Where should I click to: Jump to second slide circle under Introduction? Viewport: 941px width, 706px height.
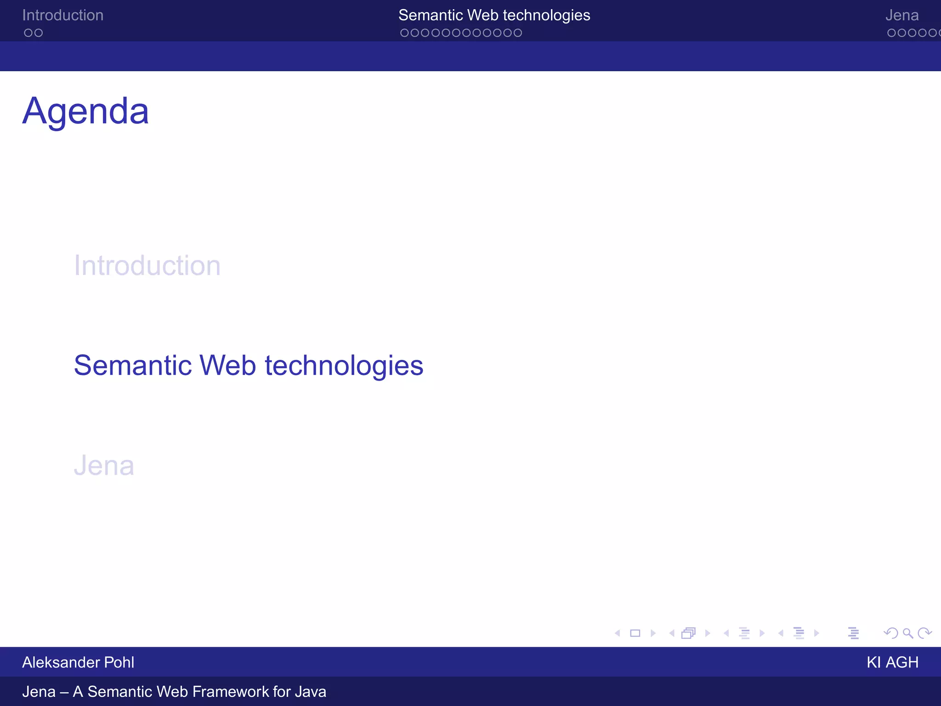[x=39, y=33]
